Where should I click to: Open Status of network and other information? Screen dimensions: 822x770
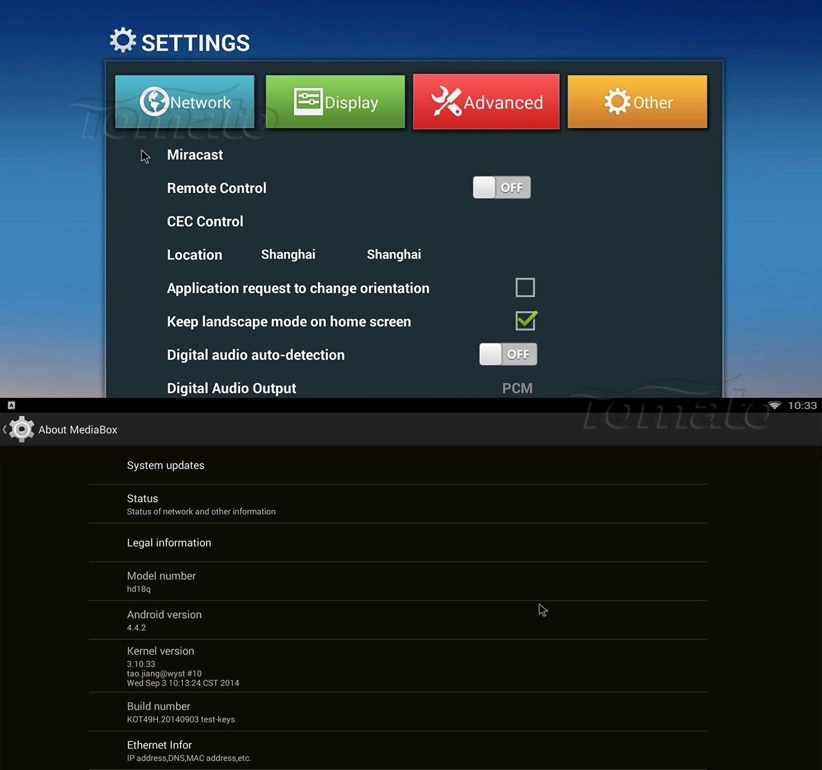(398, 504)
